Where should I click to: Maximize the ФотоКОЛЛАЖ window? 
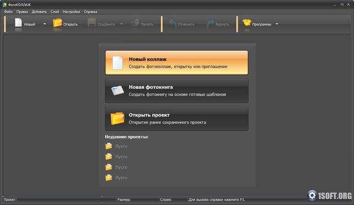pyautogui.click(x=342, y=4)
